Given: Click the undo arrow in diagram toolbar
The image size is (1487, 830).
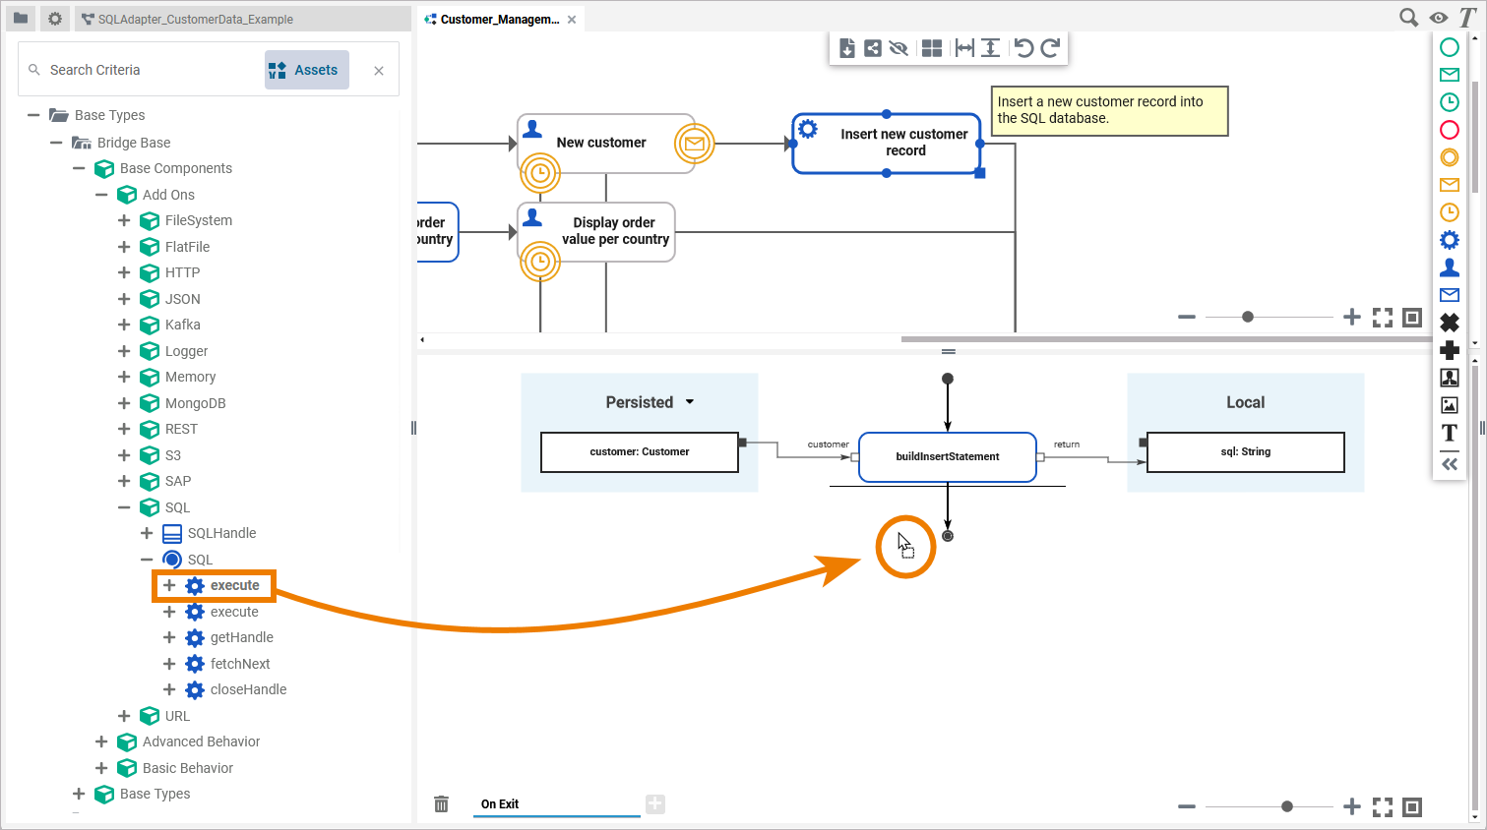Looking at the screenshot, I should (1023, 48).
